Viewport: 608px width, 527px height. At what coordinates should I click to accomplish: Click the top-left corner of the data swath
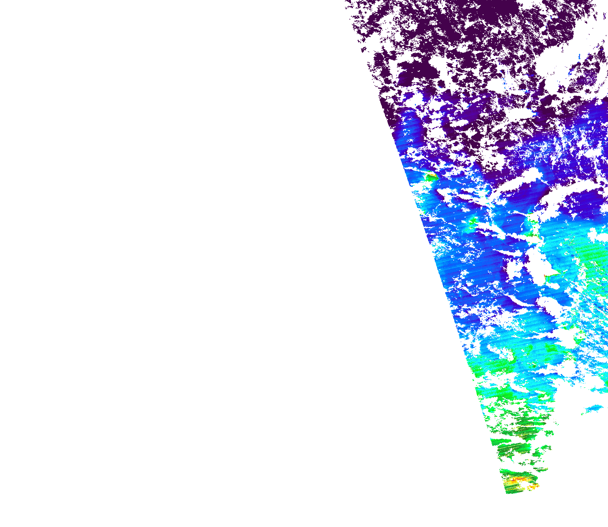pos(347,2)
